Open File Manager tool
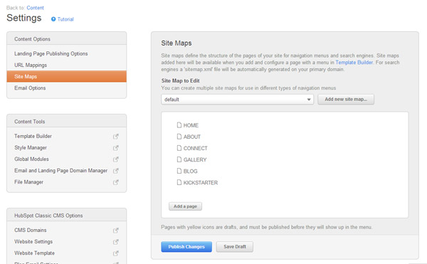 [x=29, y=181]
